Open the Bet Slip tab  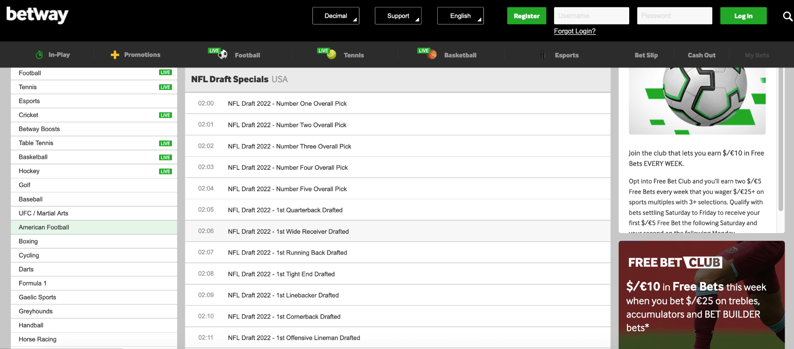click(x=646, y=55)
